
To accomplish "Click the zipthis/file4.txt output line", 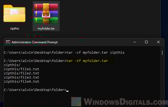I will (22, 82).
